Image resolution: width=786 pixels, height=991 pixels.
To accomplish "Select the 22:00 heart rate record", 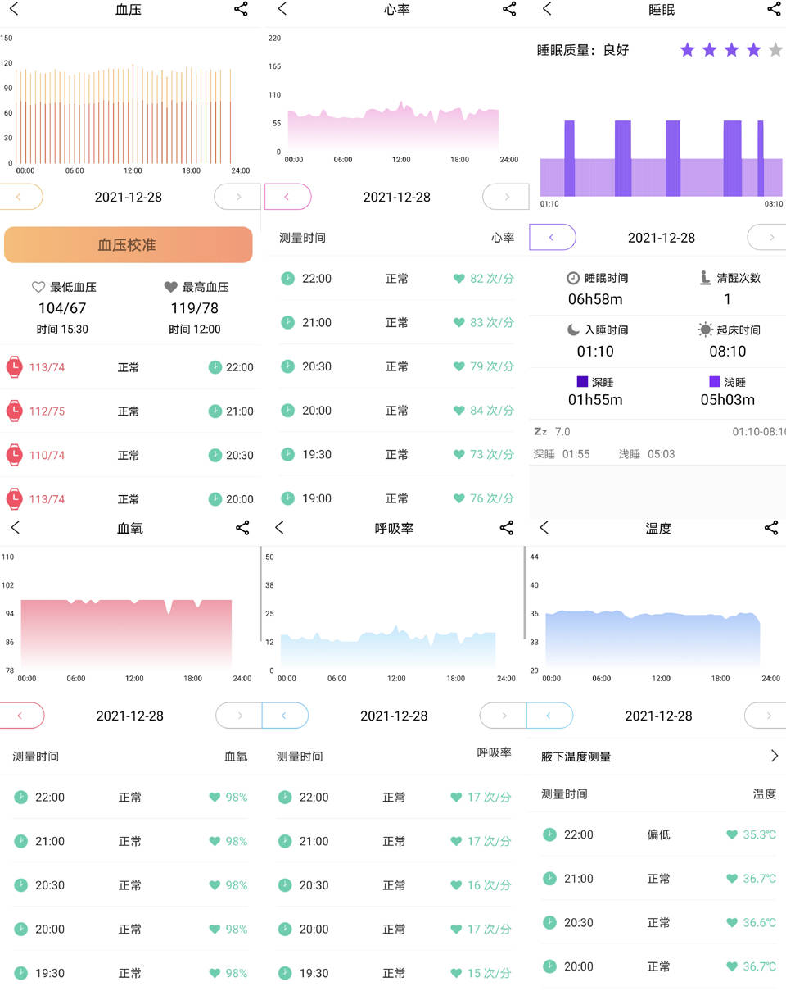I will coord(396,279).
